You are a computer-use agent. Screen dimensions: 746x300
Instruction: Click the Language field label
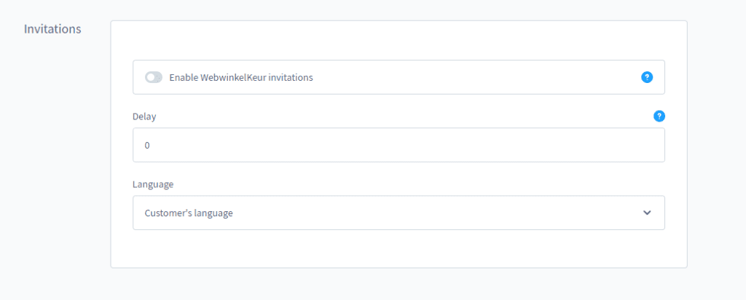153,184
